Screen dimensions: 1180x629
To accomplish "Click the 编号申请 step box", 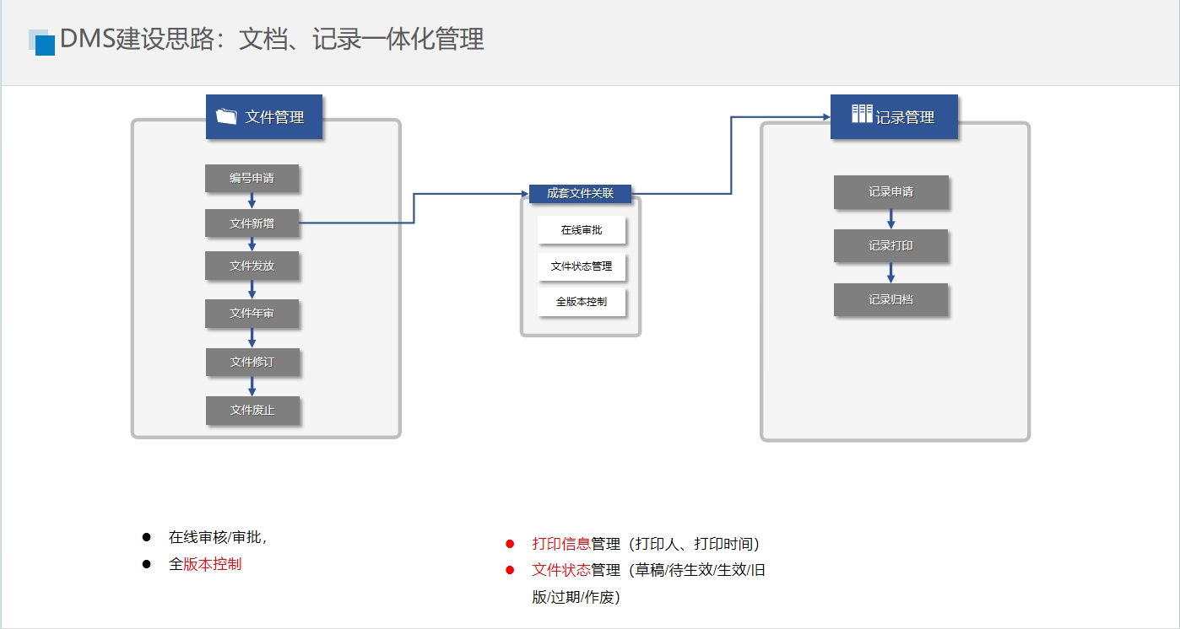I will click(252, 178).
